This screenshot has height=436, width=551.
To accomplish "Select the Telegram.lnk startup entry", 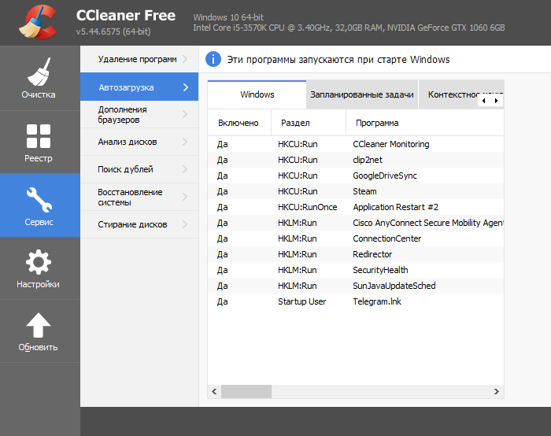I will [356, 301].
